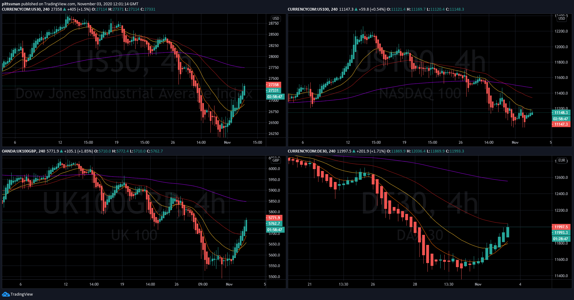Click the USD currency badge on US100 chart
The height and width of the screenshot is (300, 574).
click(562, 18)
